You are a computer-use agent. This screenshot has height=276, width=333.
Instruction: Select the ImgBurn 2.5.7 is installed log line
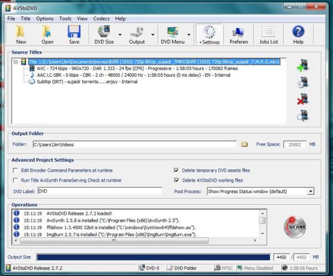click(122, 235)
